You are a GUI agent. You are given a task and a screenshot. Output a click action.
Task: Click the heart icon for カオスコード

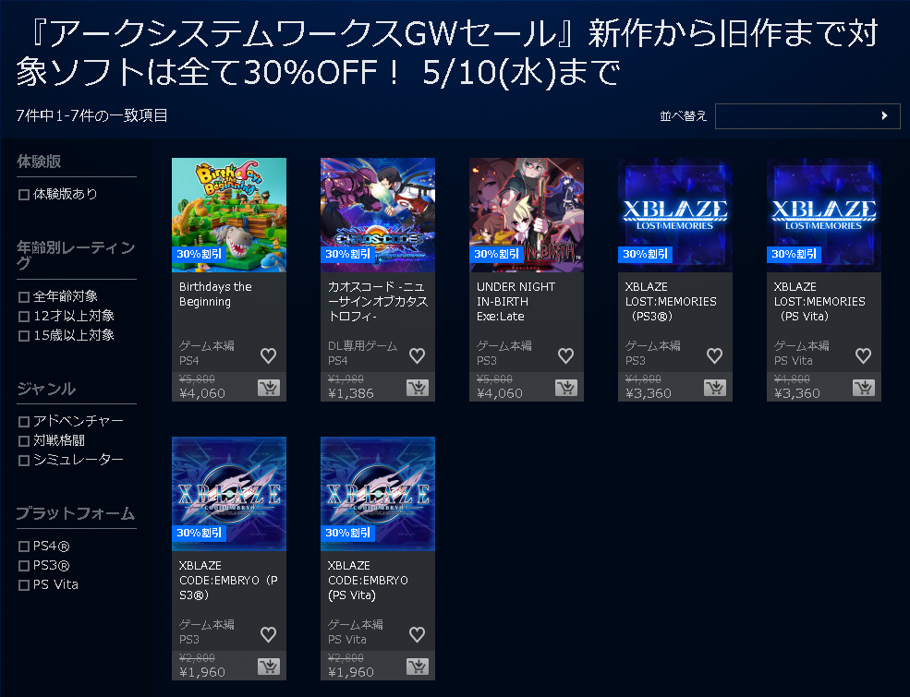[417, 355]
